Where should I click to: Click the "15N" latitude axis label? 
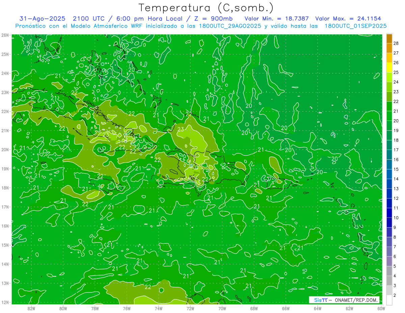coord(5,245)
